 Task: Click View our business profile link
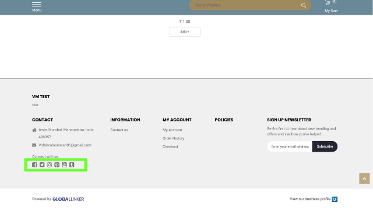310,199
